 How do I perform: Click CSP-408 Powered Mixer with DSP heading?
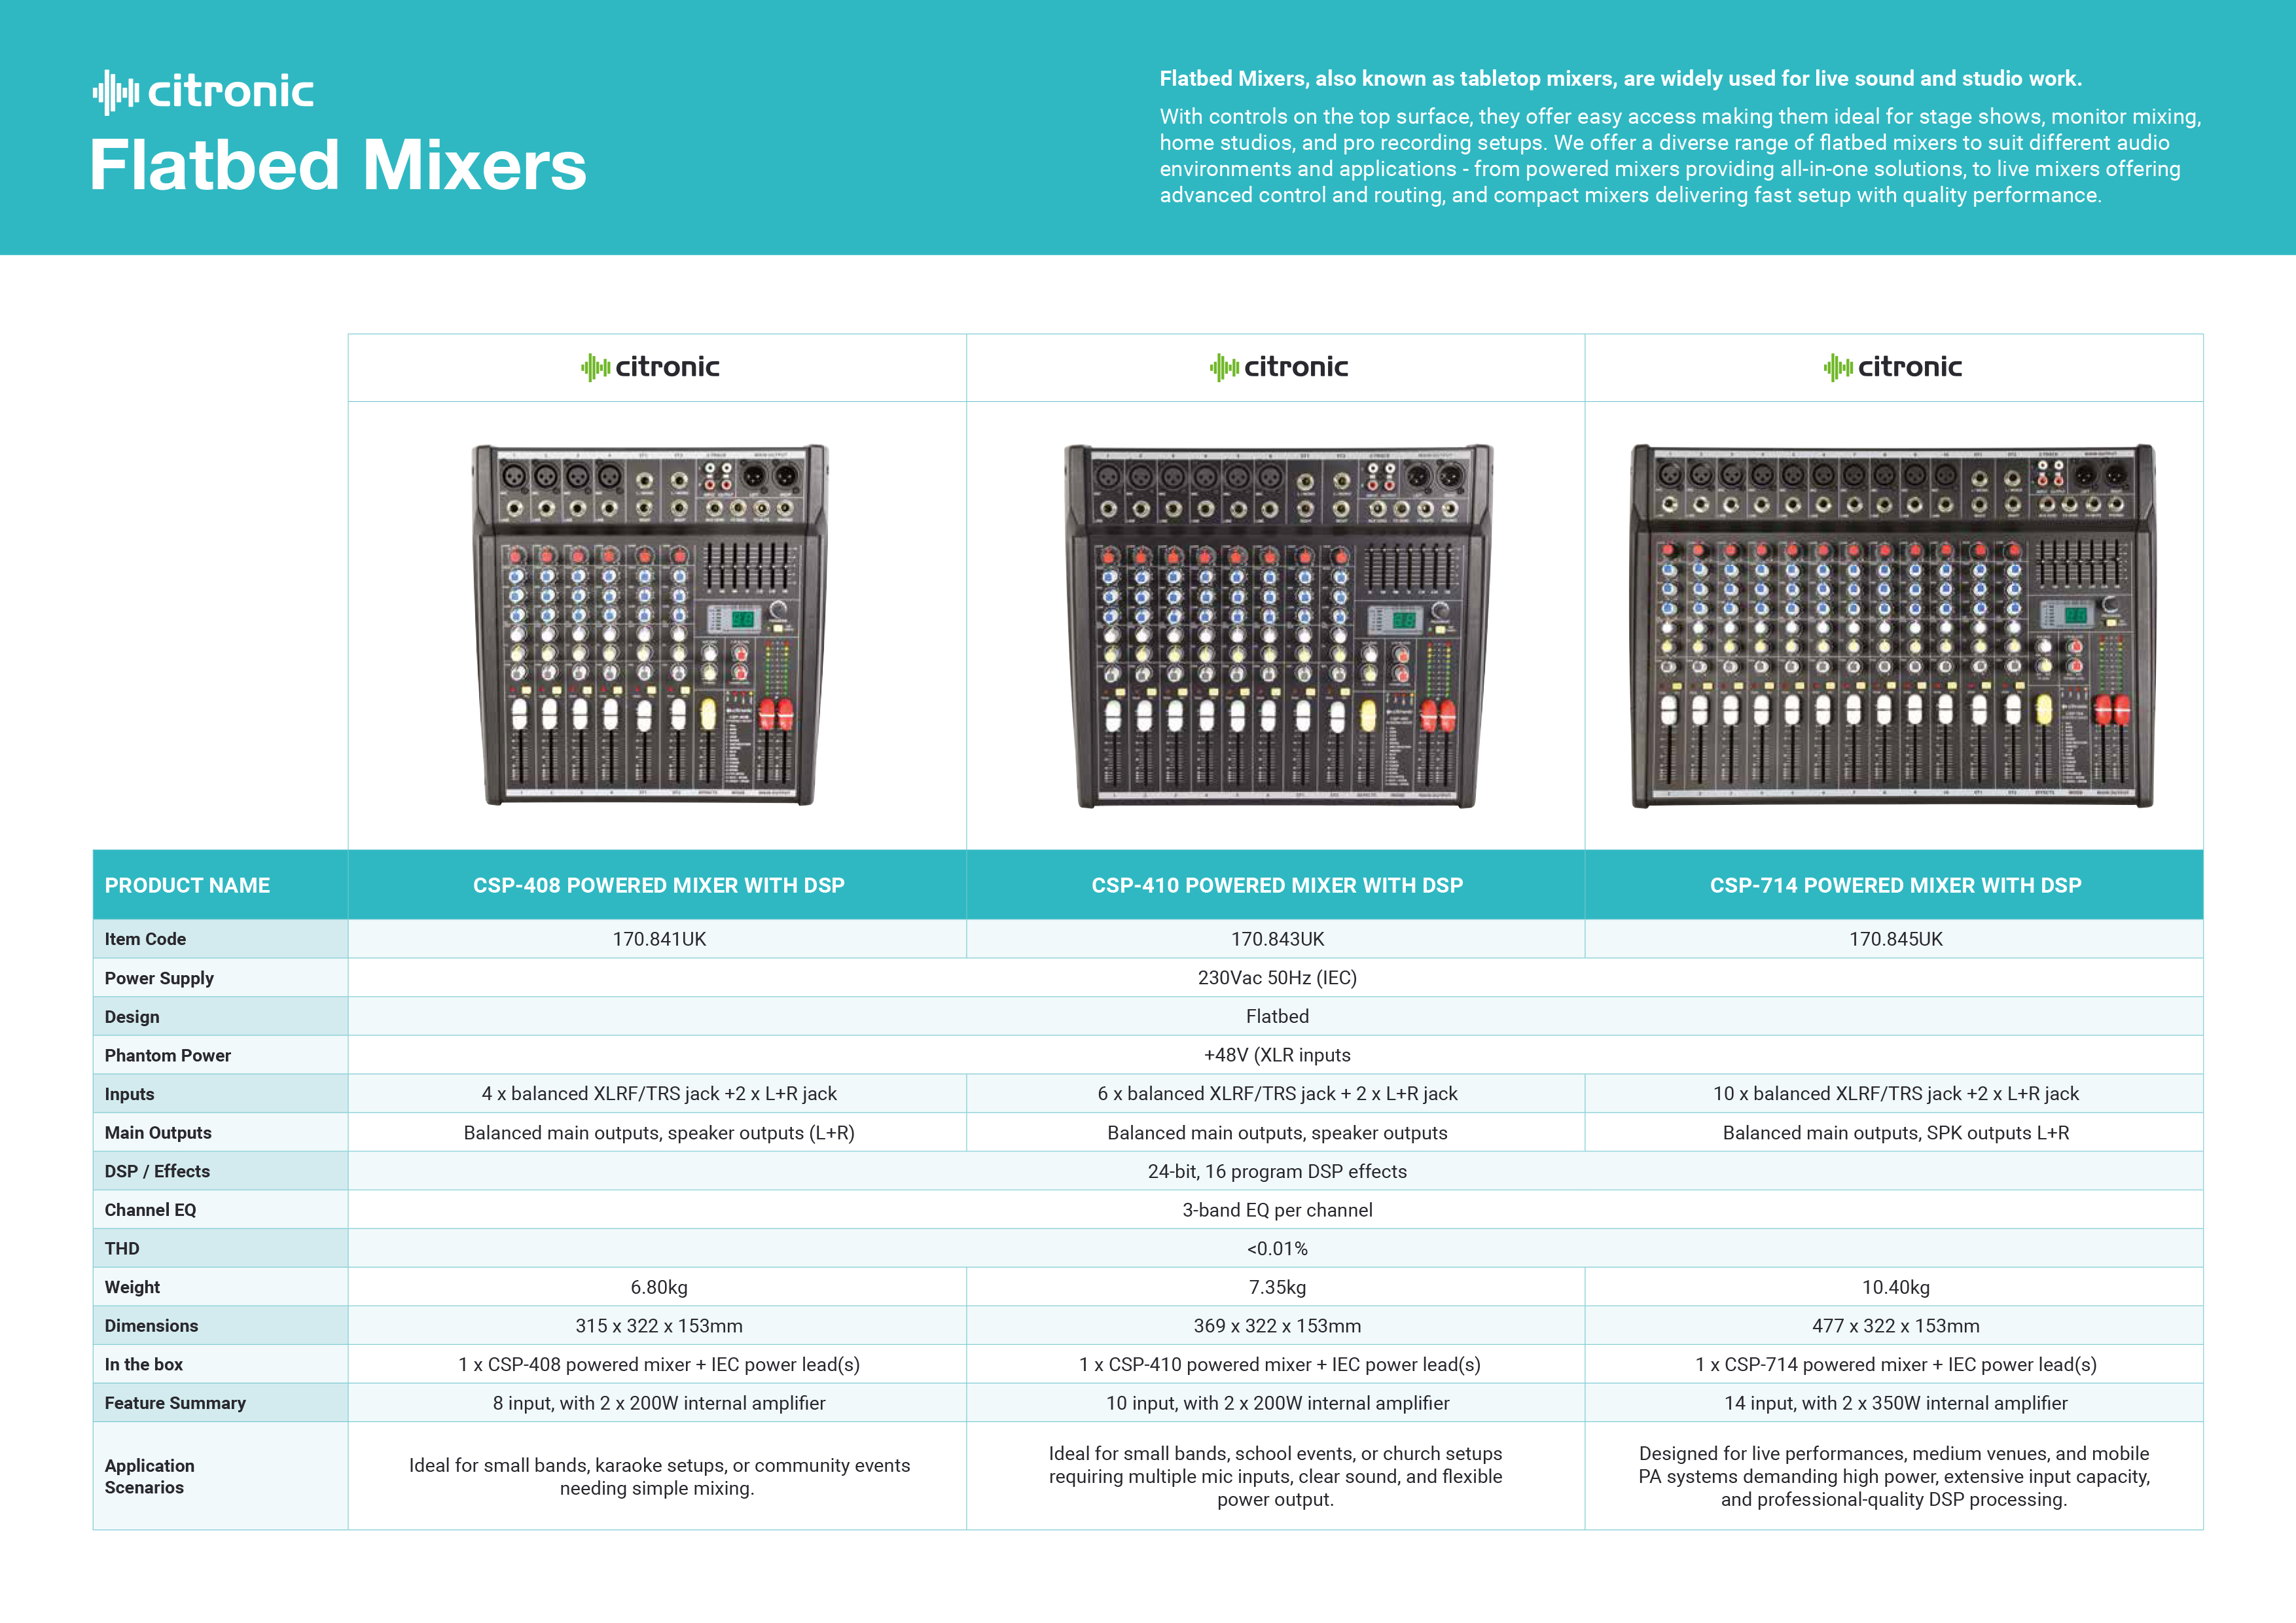tap(658, 885)
